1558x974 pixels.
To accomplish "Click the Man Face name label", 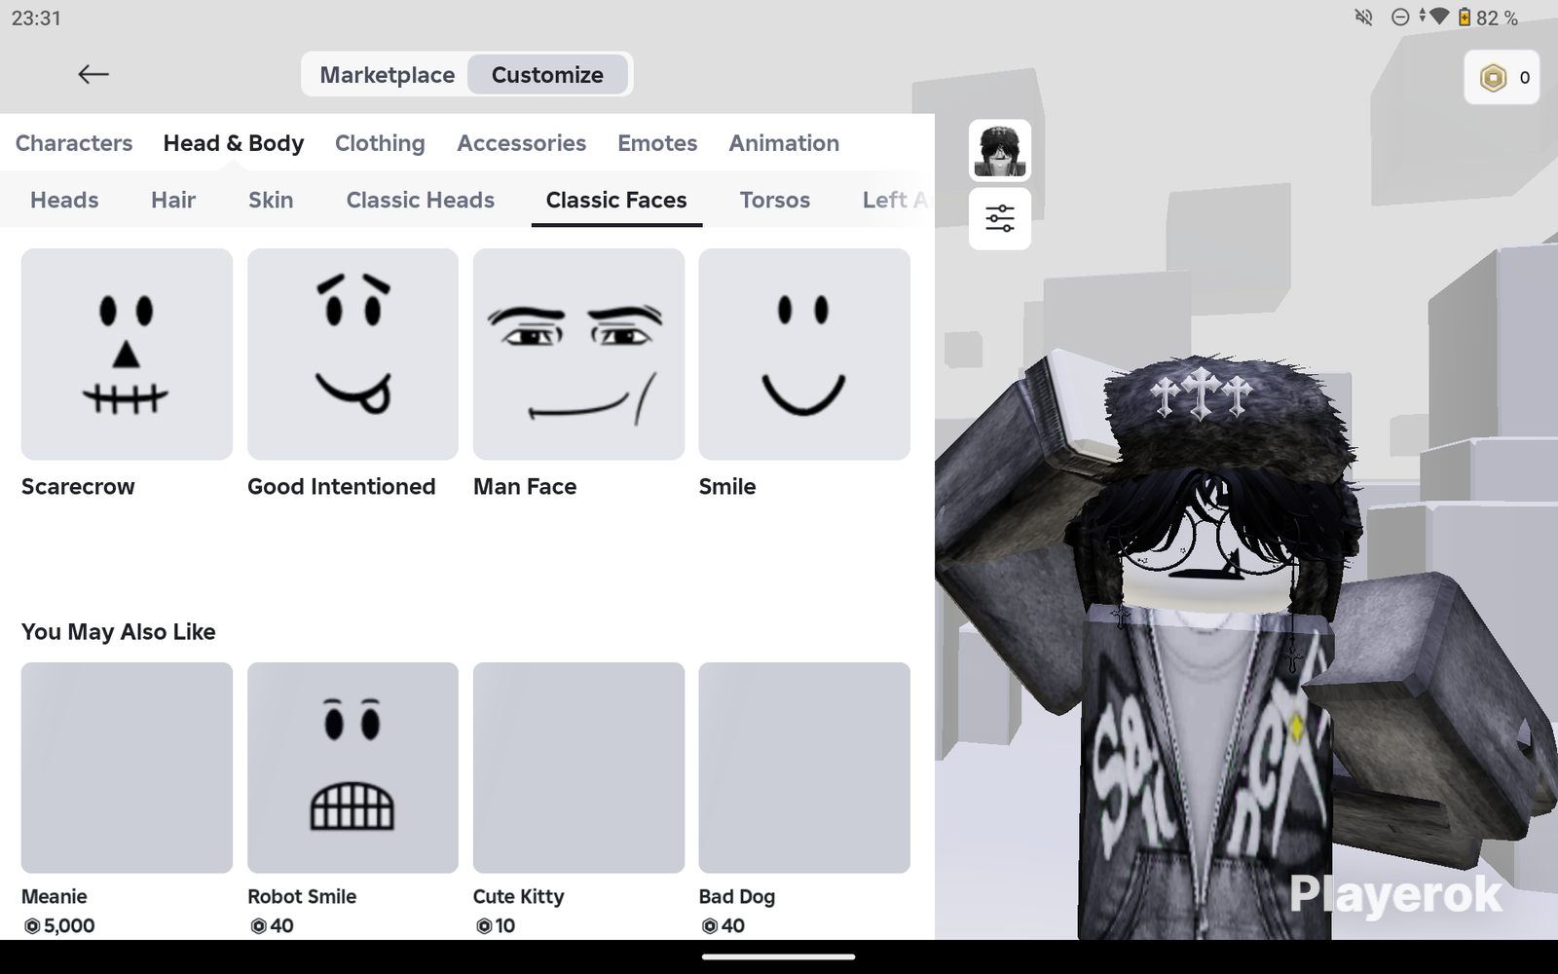I will (525, 487).
